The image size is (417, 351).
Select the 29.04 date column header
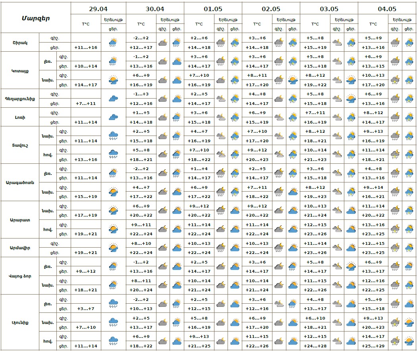coord(98,8)
